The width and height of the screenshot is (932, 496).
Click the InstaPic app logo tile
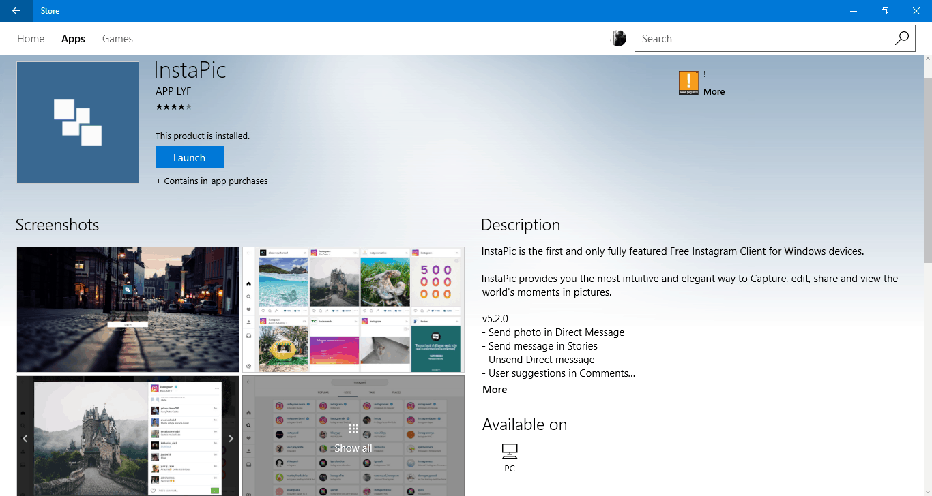point(78,123)
